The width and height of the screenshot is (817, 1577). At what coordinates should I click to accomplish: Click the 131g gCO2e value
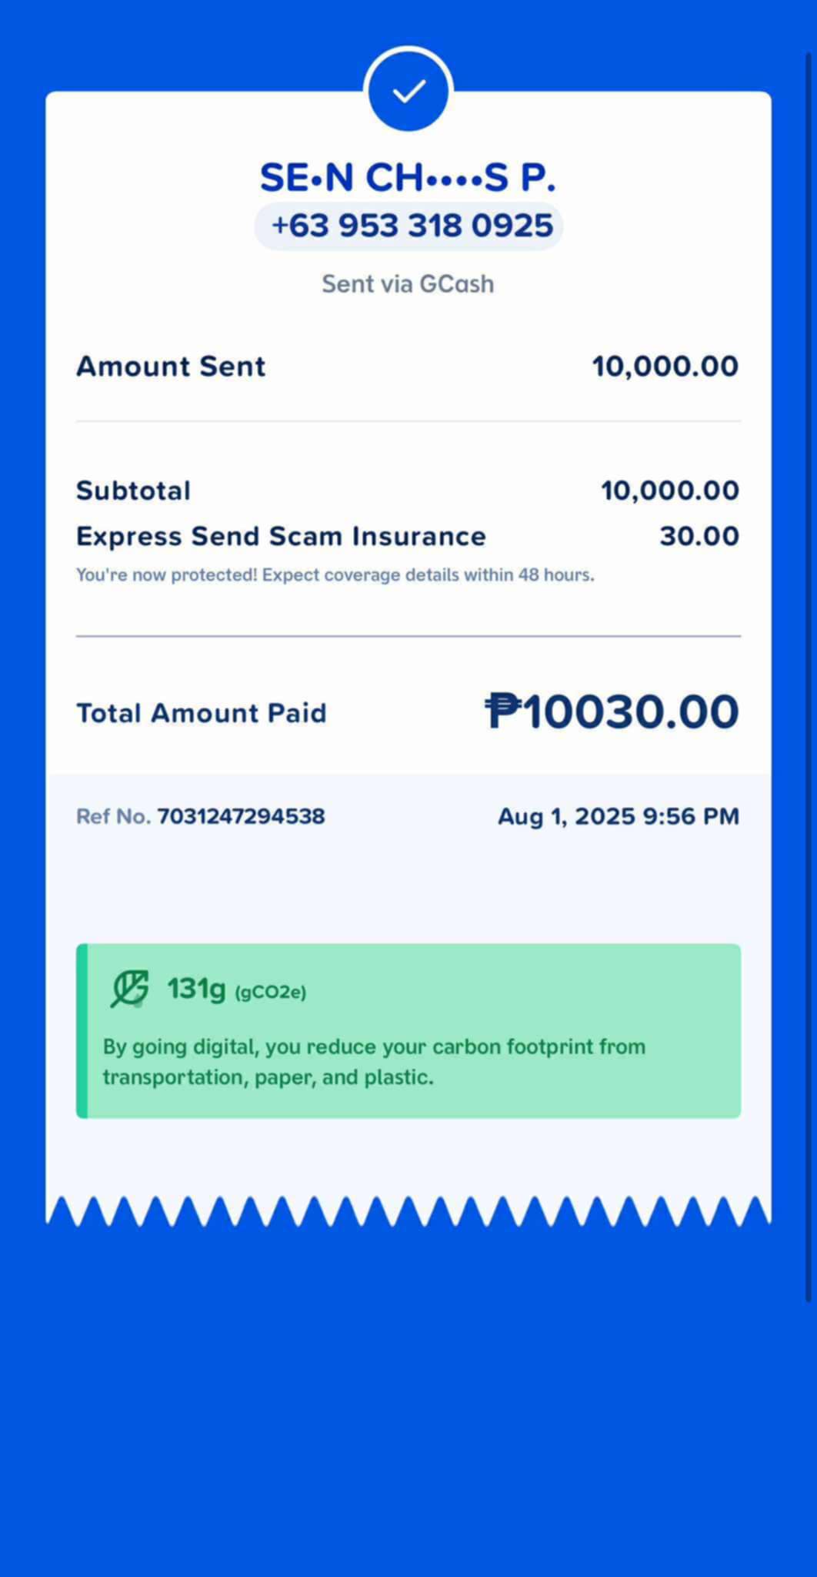tap(236, 989)
